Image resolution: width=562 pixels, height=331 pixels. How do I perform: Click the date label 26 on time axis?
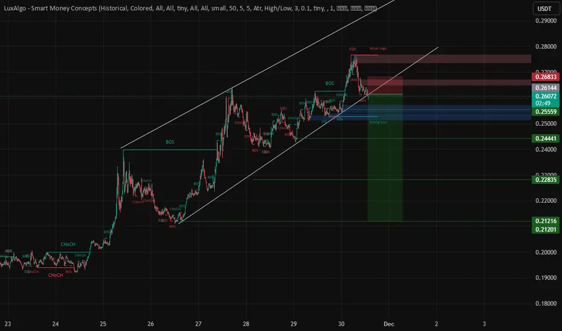151,324
